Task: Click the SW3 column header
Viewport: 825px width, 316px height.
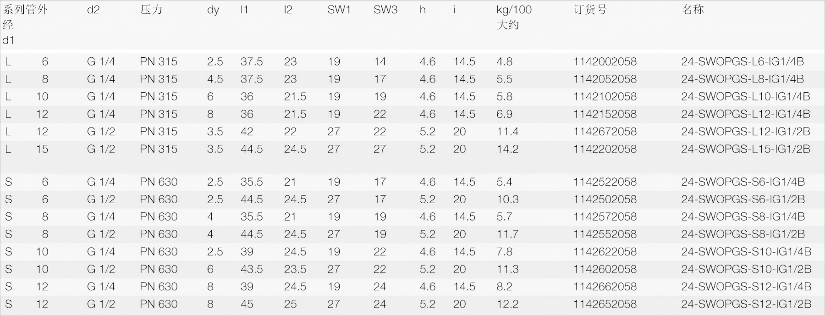Action: (x=385, y=10)
